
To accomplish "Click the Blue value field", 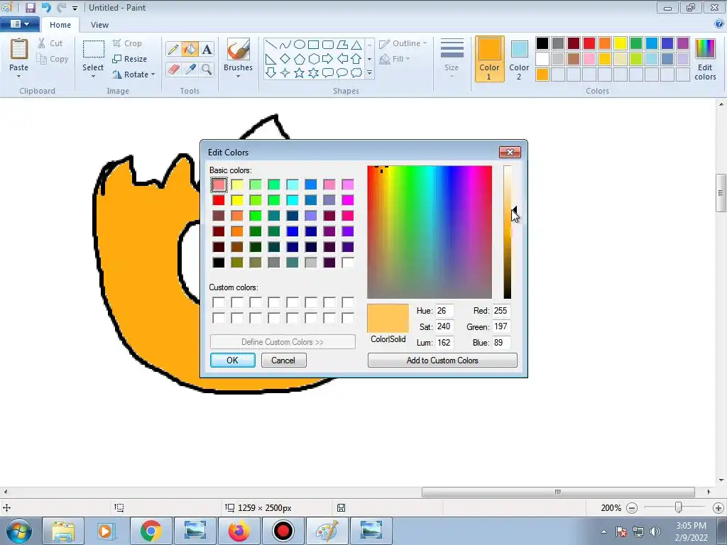I will tap(501, 343).
